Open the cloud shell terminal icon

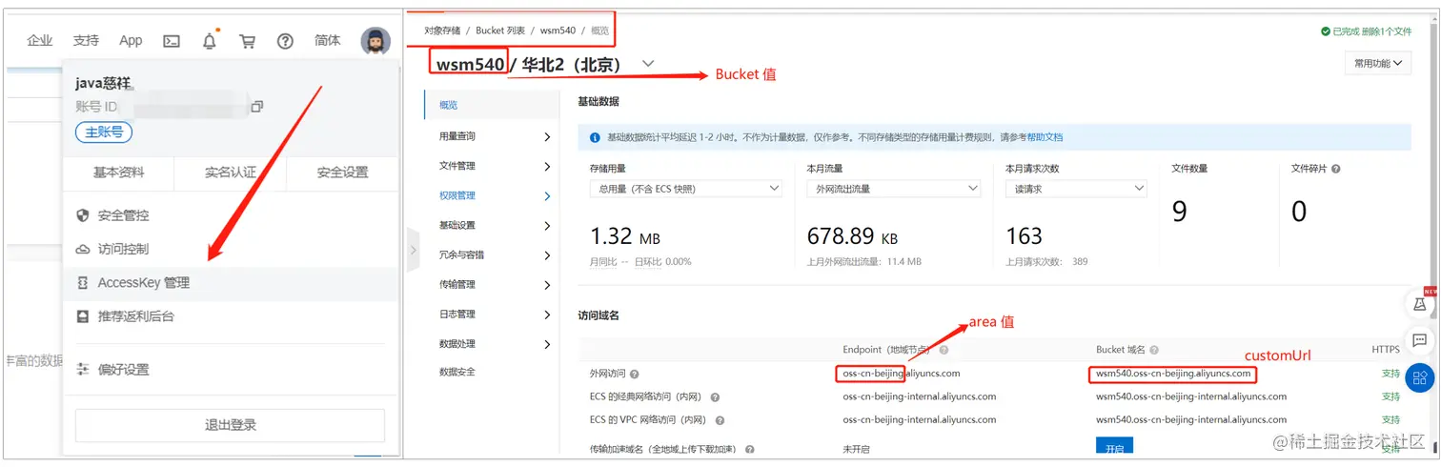point(172,41)
